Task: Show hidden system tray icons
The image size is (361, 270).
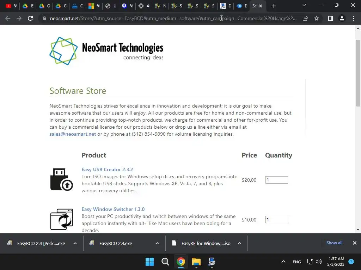Action: tap(283, 262)
